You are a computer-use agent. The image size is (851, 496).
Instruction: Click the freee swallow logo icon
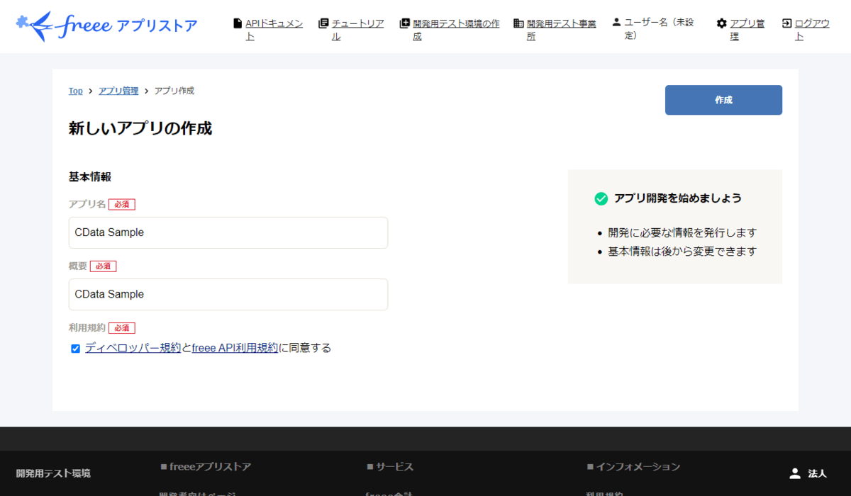click(34, 25)
